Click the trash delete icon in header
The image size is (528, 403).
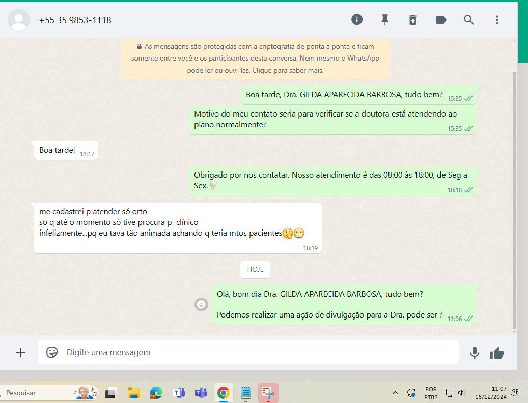click(x=413, y=20)
